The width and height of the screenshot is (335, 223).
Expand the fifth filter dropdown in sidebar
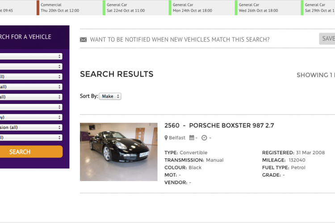click(31, 97)
